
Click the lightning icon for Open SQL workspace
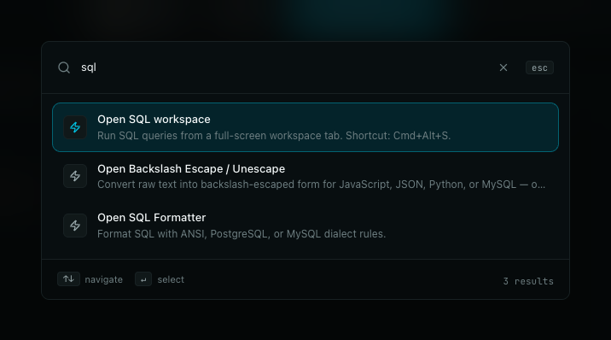[75, 127]
